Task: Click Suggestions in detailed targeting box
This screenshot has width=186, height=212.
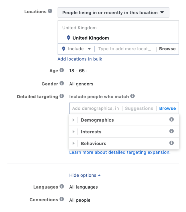Action: (x=139, y=108)
